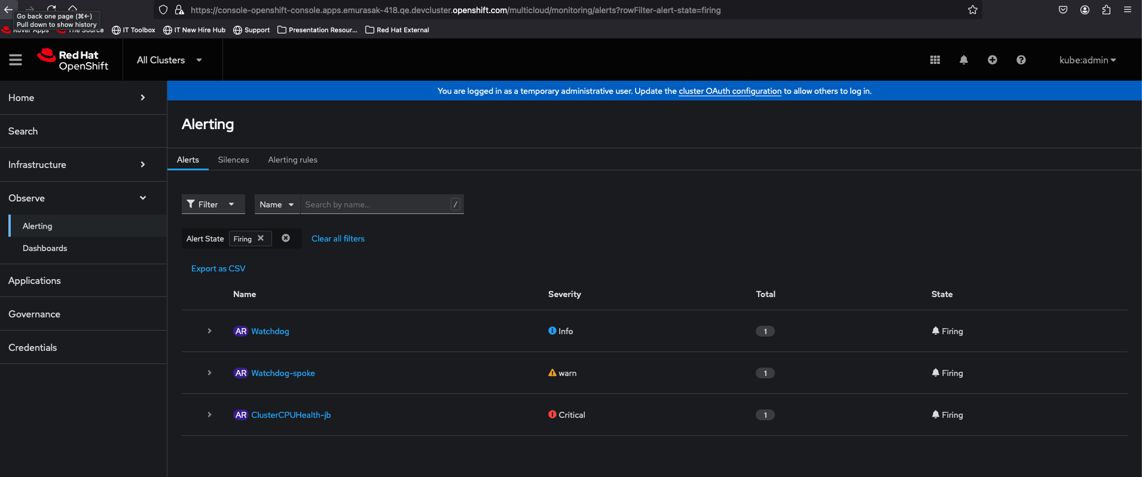The width and height of the screenshot is (1142, 477).
Task: Open the Pocket save icon in browser toolbar
Action: (x=1063, y=10)
